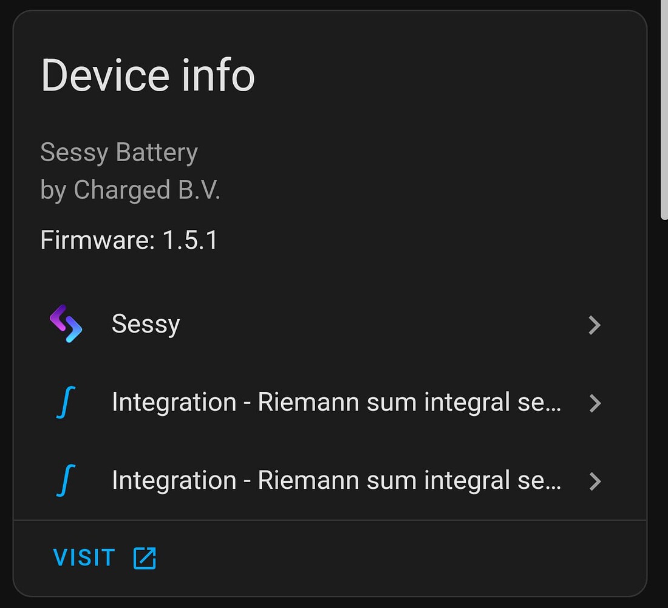This screenshot has height=608, width=668.
Task: Click the open-in-new-window icon at the bottom
Action: (144, 556)
